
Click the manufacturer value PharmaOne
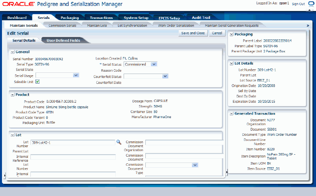[x=162, y=117]
